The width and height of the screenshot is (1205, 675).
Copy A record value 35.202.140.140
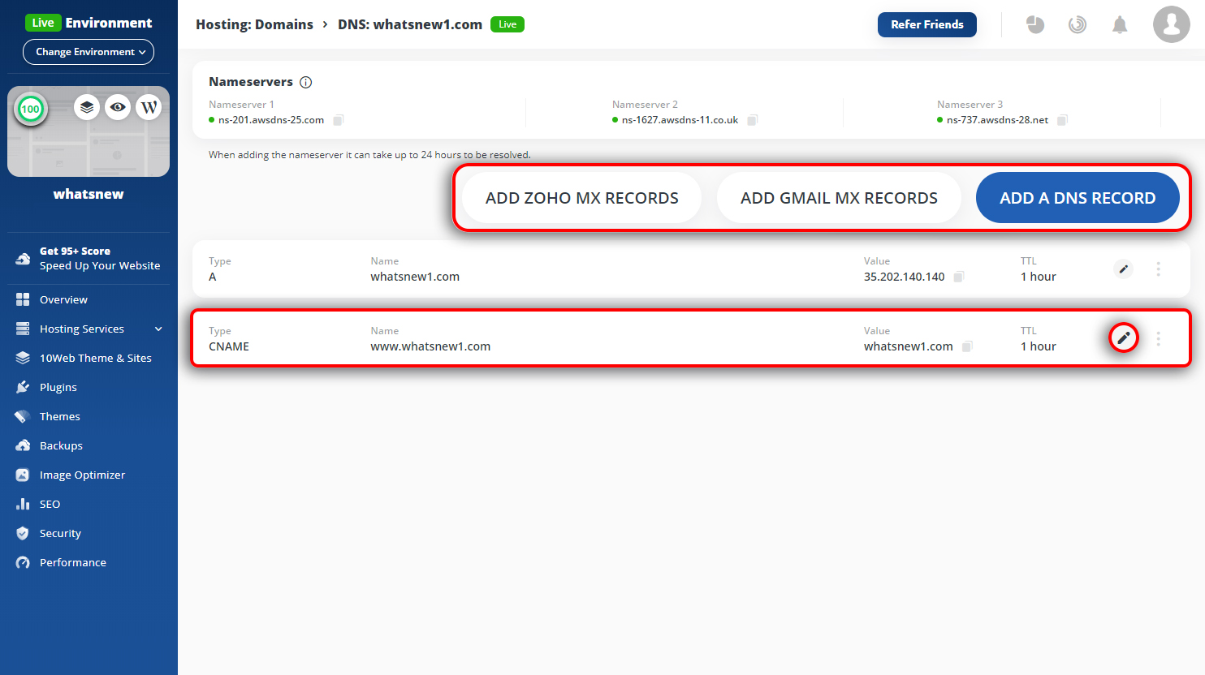pyautogui.click(x=959, y=277)
